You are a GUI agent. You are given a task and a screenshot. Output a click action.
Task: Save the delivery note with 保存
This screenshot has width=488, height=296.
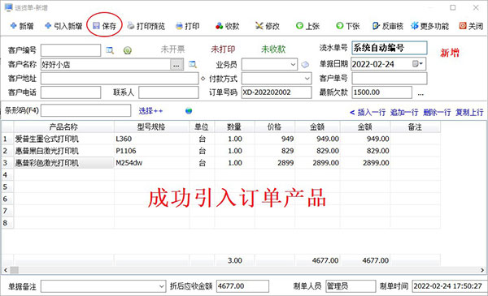105,26
